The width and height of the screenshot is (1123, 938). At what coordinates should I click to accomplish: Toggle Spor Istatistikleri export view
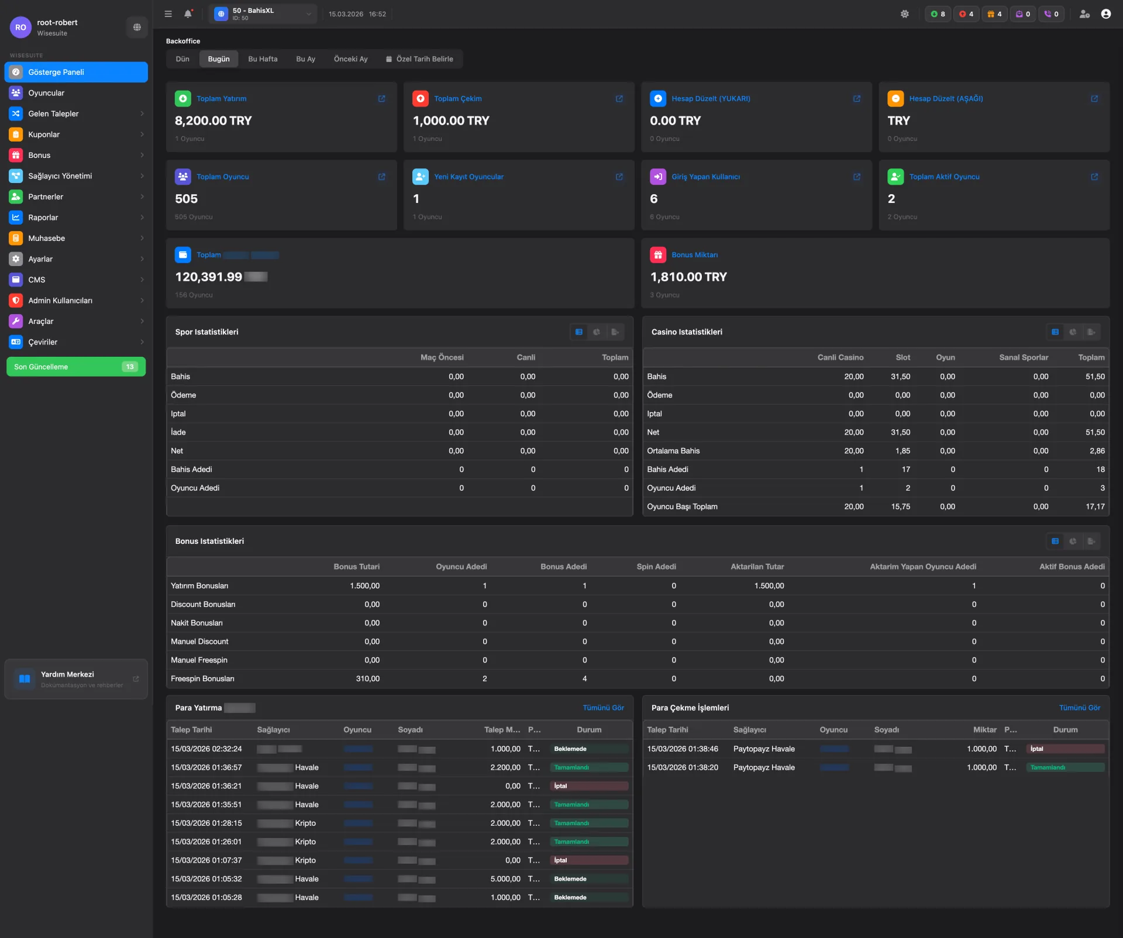(x=615, y=332)
